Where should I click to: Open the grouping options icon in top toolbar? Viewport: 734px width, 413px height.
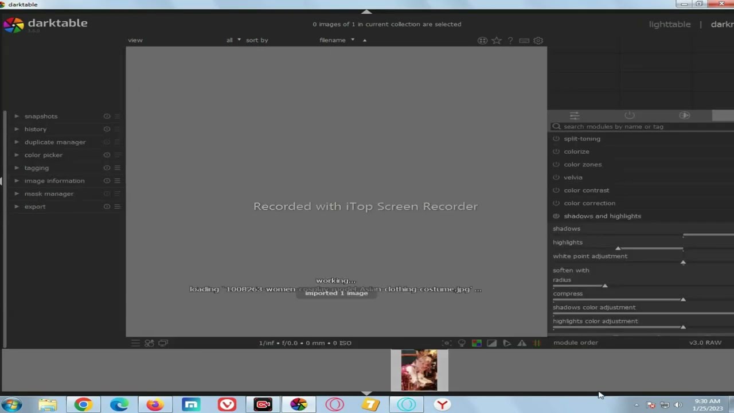(x=482, y=41)
